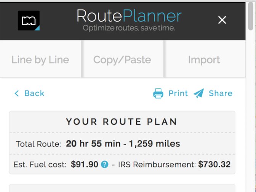The width and height of the screenshot is (256, 192).
Task: Switch to the Line by Line tab
Action: [40, 59]
